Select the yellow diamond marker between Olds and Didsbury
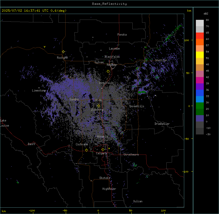Viewport: 219px width, 214px height. (x=99, y=106)
